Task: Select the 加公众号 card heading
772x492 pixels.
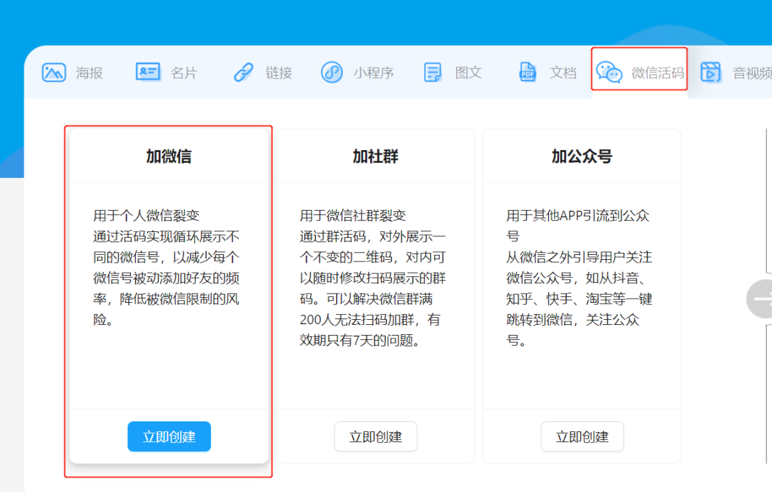Action: tap(582, 156)
